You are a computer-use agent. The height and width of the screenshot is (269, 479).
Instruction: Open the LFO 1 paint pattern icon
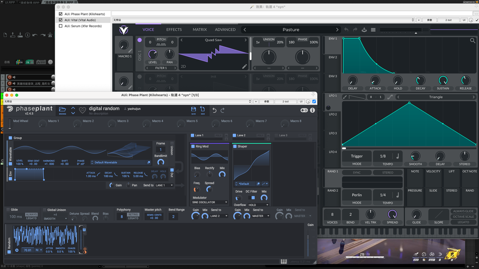[x=345, y=97]
